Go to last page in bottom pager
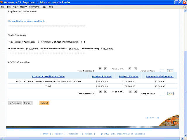 click(x=135, y=91)
